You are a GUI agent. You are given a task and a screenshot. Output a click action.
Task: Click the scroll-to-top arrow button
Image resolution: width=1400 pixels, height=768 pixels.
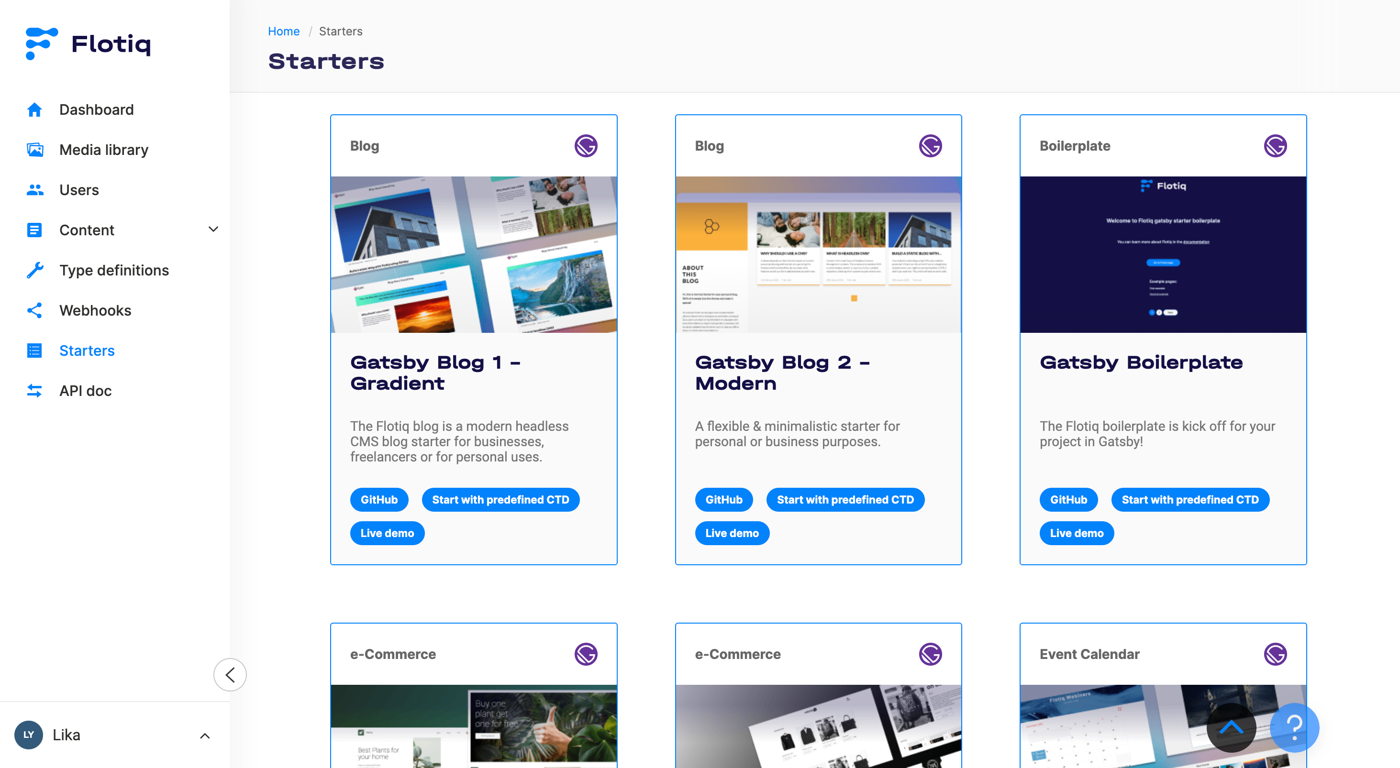[x=1231, y=728]
